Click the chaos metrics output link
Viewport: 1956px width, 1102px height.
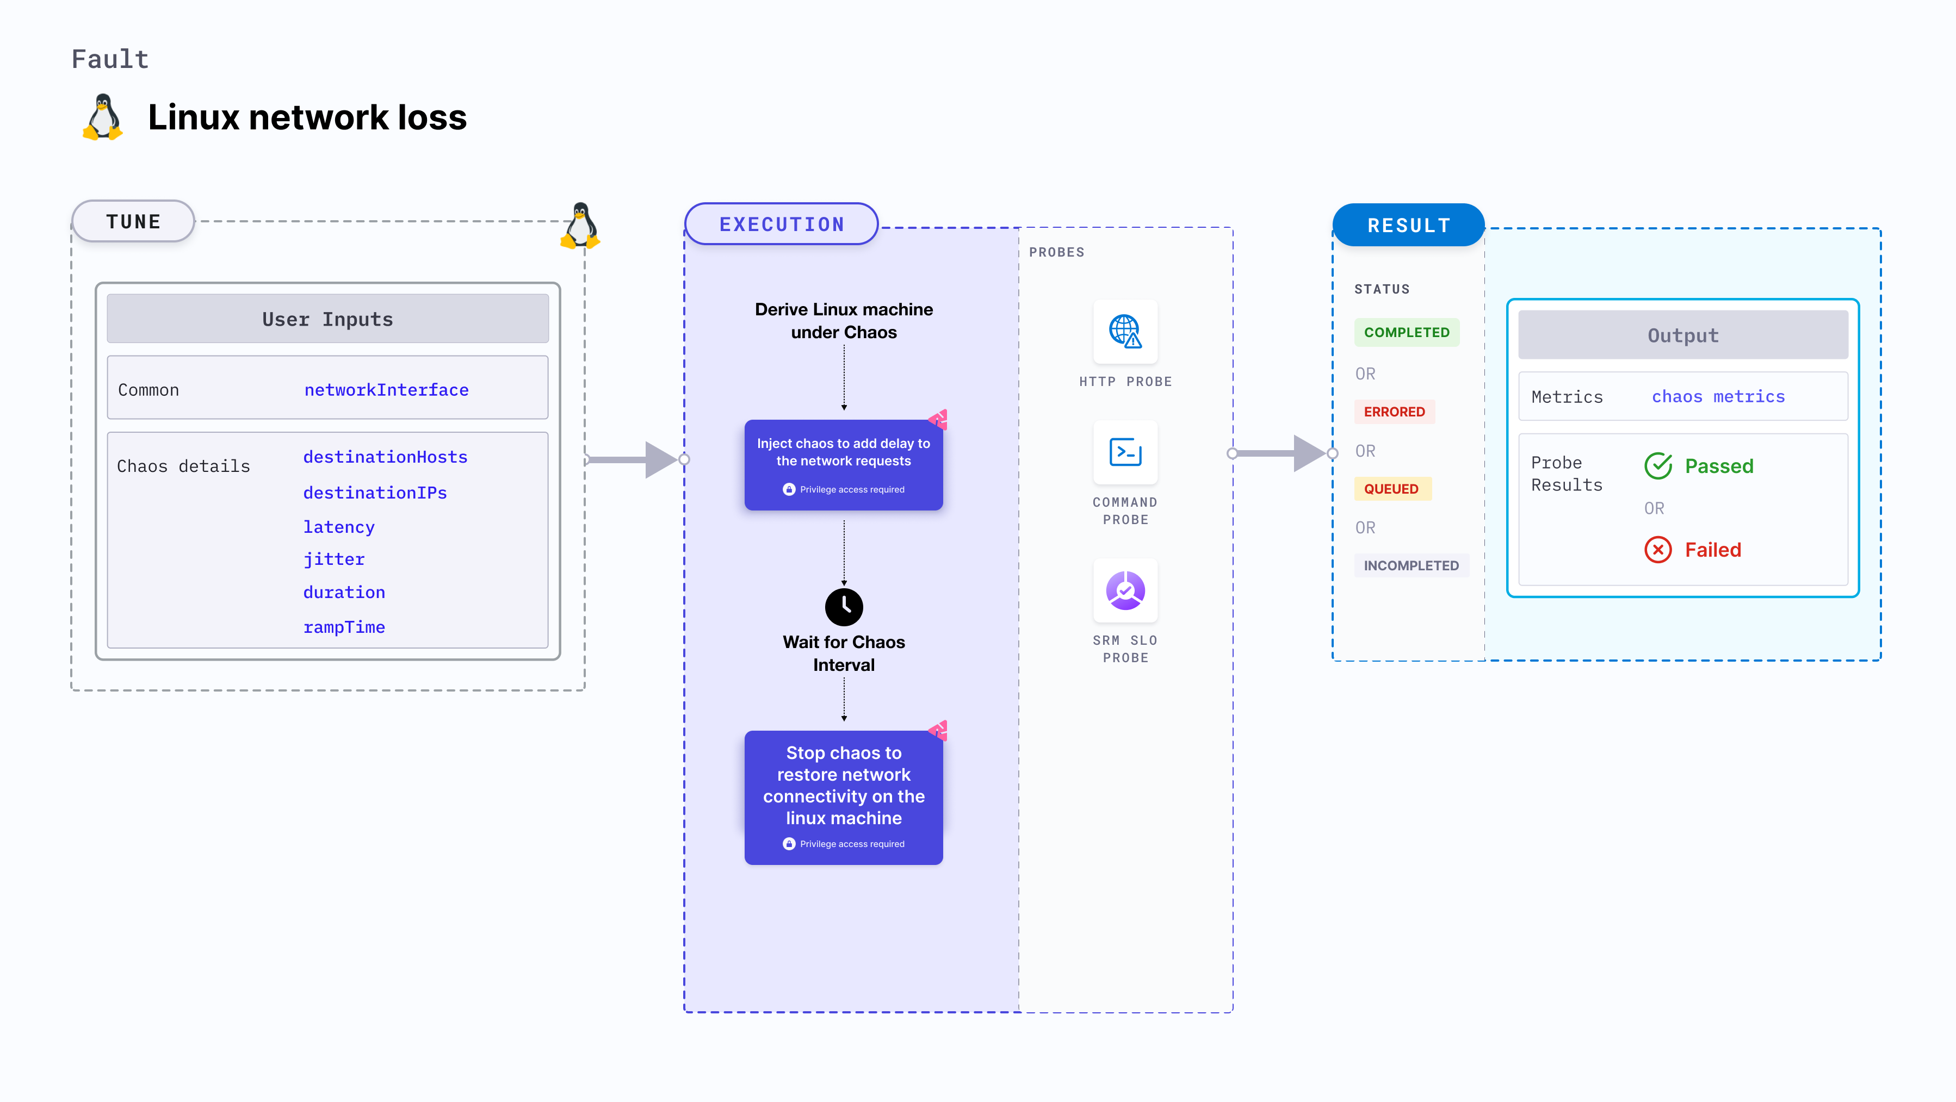point(1718,396)
